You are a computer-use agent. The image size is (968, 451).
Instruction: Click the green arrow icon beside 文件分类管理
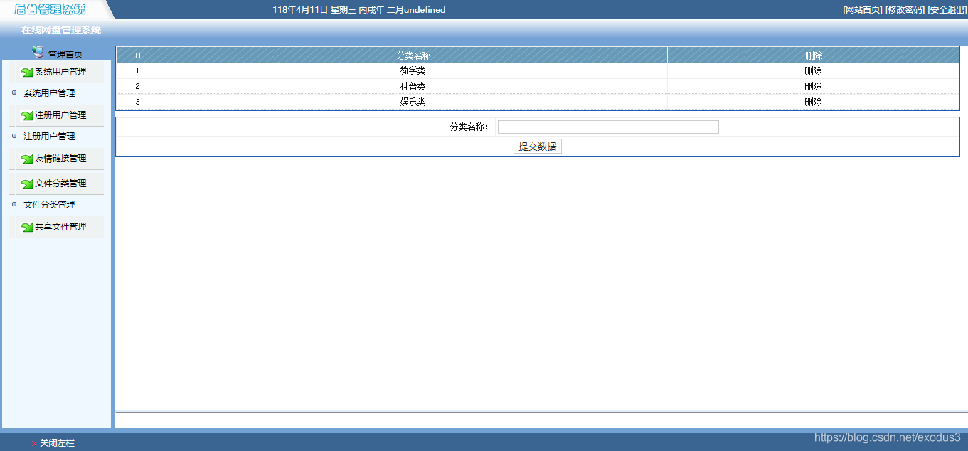(27, 184)
